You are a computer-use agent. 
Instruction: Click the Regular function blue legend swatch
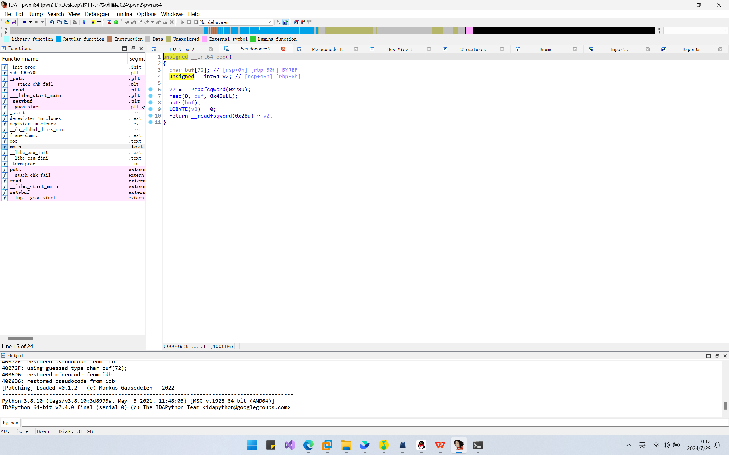point(58,39)
